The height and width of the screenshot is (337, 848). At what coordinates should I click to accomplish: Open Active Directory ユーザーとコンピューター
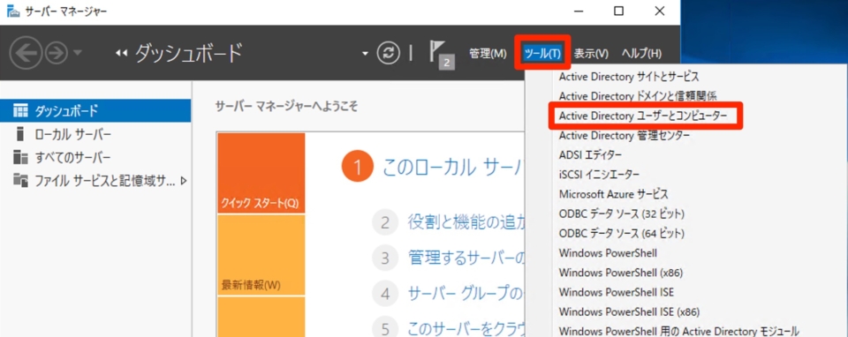click(x=643, y=116)
